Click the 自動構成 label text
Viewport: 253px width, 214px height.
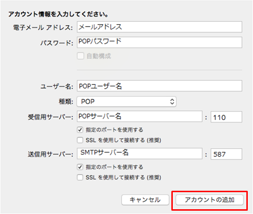click(99, 56)
